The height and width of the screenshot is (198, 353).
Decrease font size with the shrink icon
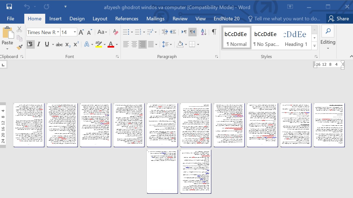tap(89, 32)
